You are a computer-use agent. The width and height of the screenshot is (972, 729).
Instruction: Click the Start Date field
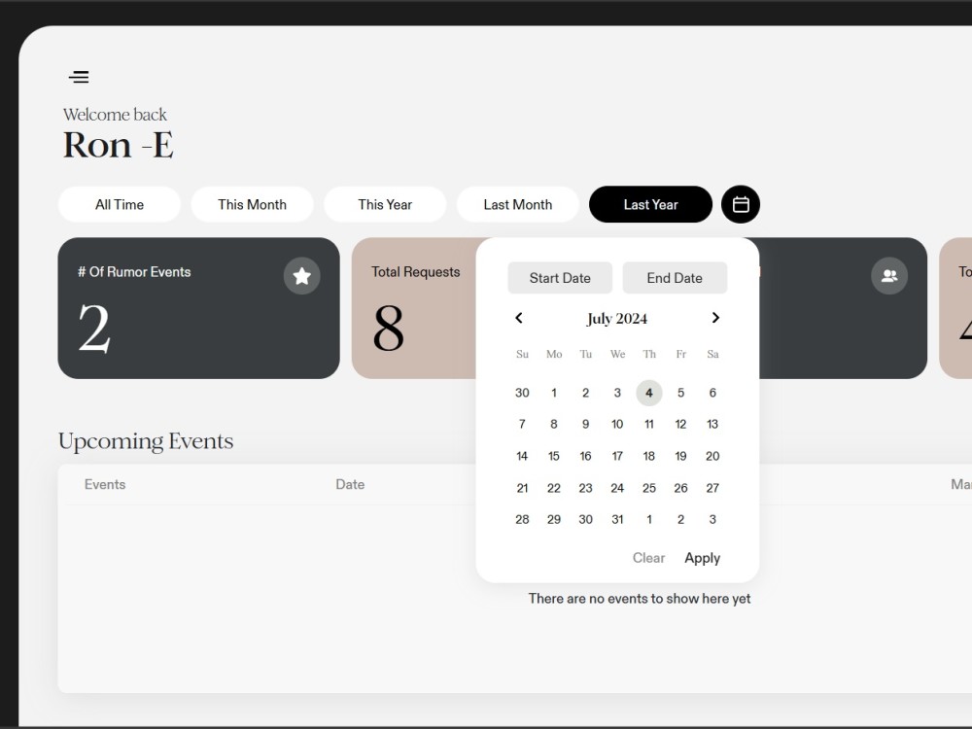click(x=560, y=278)
